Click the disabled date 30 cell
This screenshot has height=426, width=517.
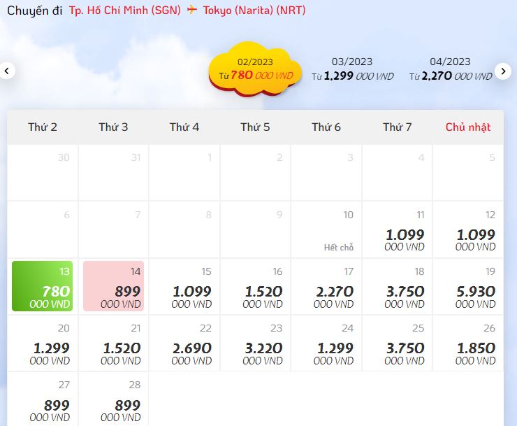coord(43,172)
